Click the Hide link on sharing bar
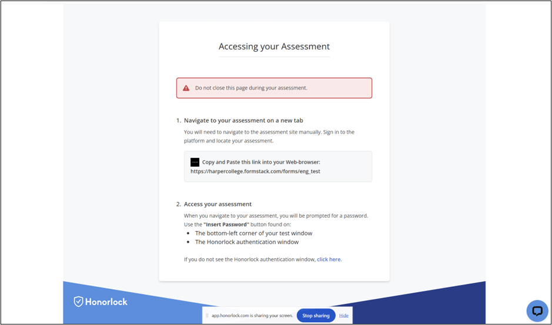The image size is (552, 325). point(344,316)
